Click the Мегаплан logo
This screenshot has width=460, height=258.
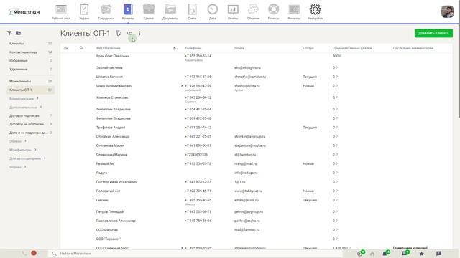tap(24, 11)
